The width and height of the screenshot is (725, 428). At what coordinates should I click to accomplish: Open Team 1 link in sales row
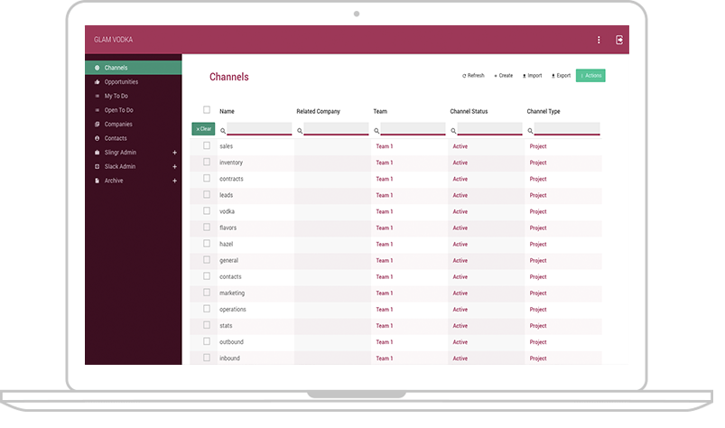[x=385, y=146]
